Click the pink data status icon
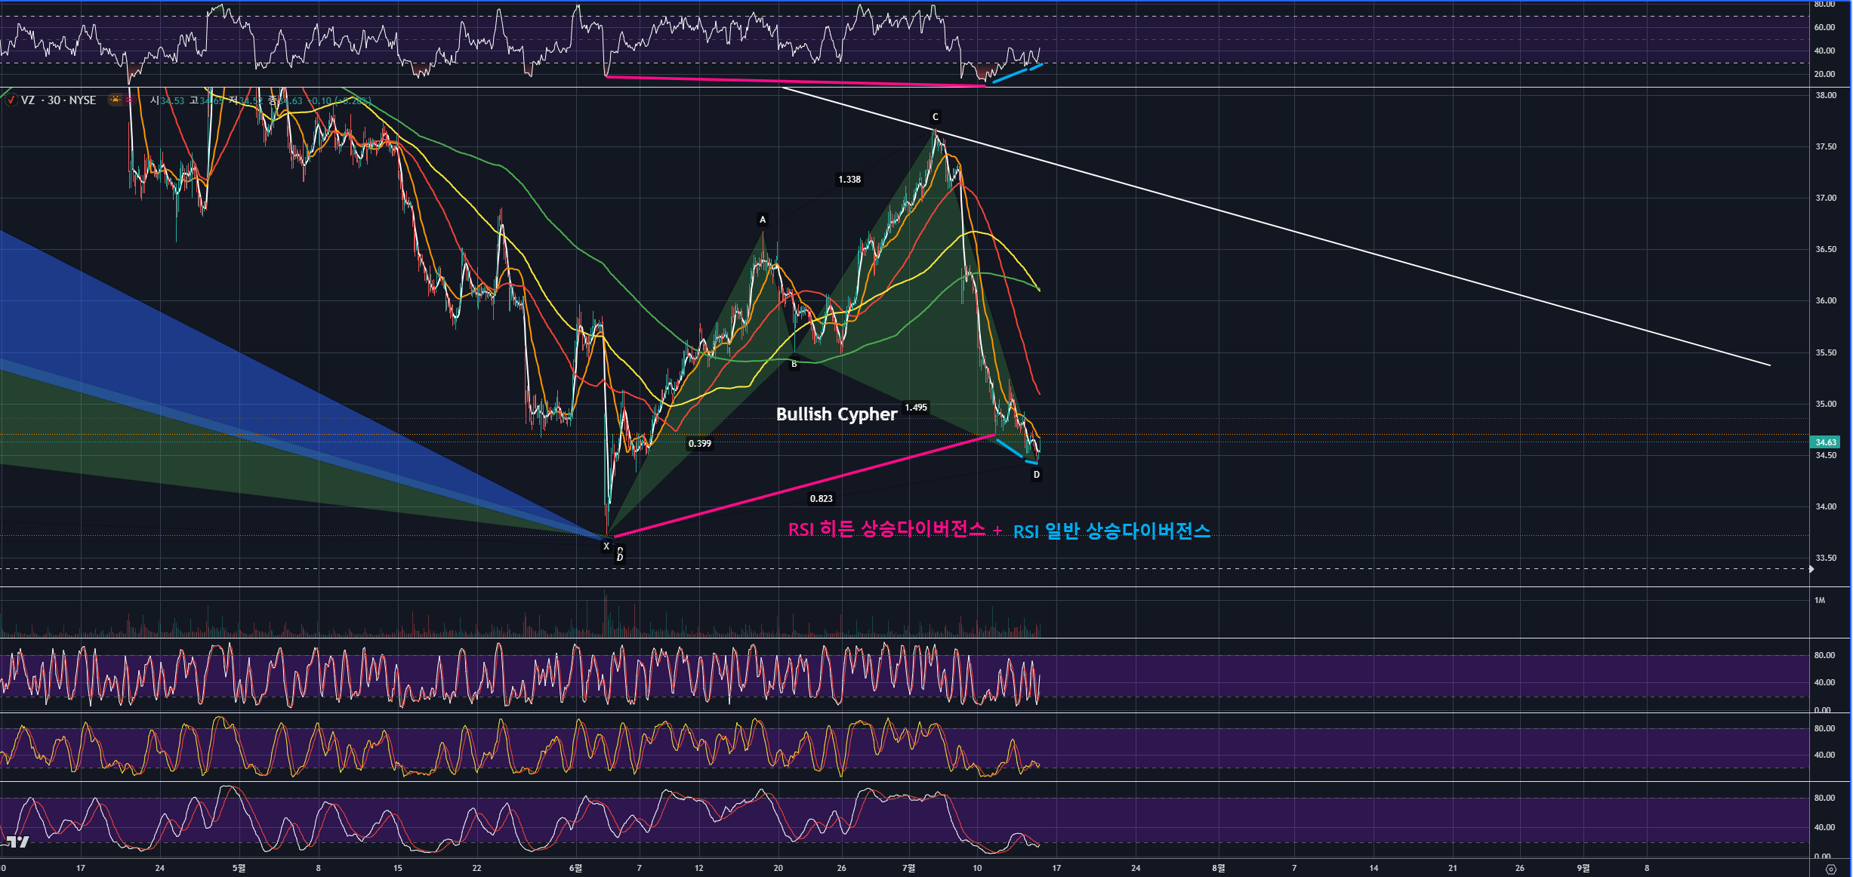Image resolution: width=1853 pixels, height=877 pixels. [129, 100]
